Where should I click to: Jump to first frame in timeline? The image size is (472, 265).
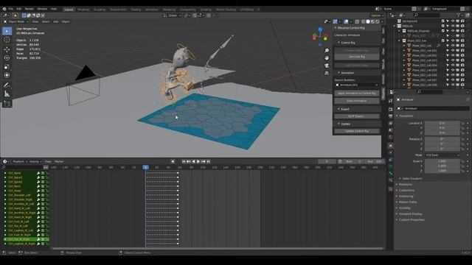[x=184, y=162]
